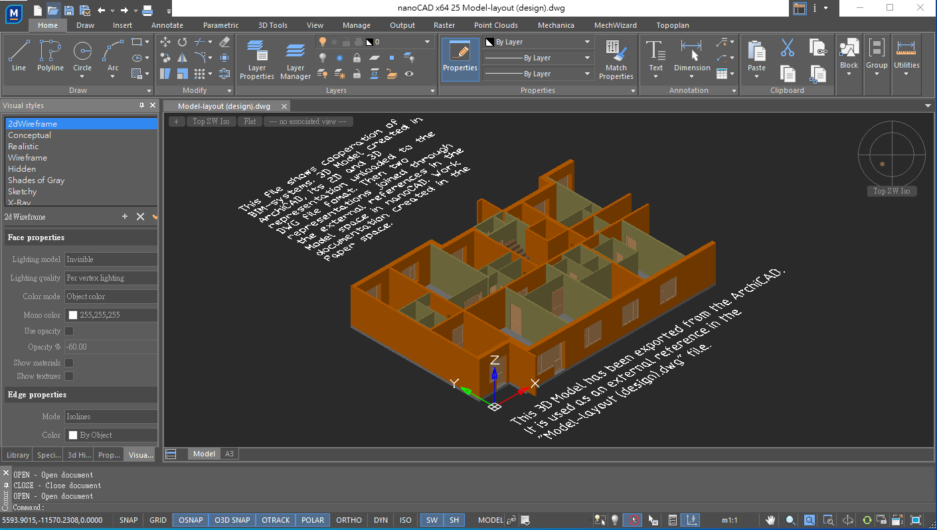
Task: Toggle GRID display in status bar
Action: pyautogui.click(x=158, y=520)
